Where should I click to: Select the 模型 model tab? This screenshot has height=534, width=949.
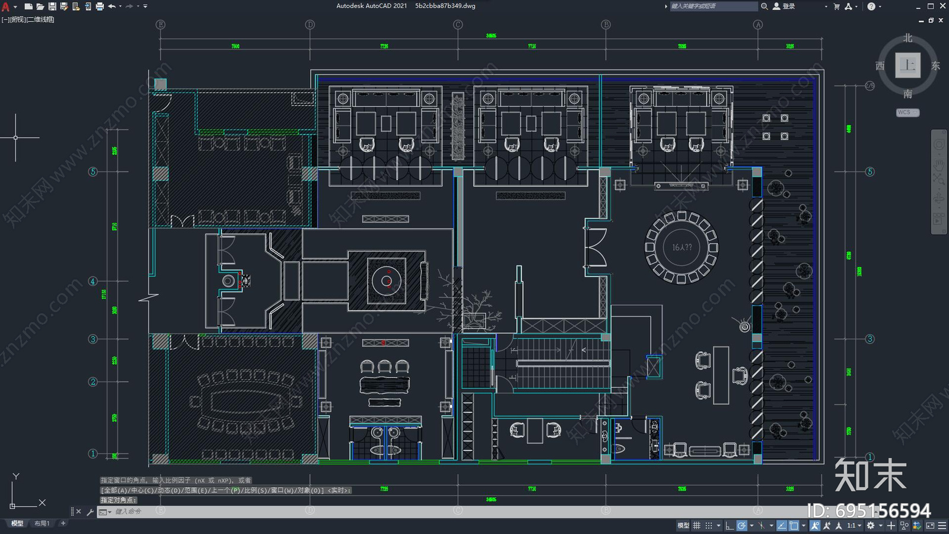point(17,523)
